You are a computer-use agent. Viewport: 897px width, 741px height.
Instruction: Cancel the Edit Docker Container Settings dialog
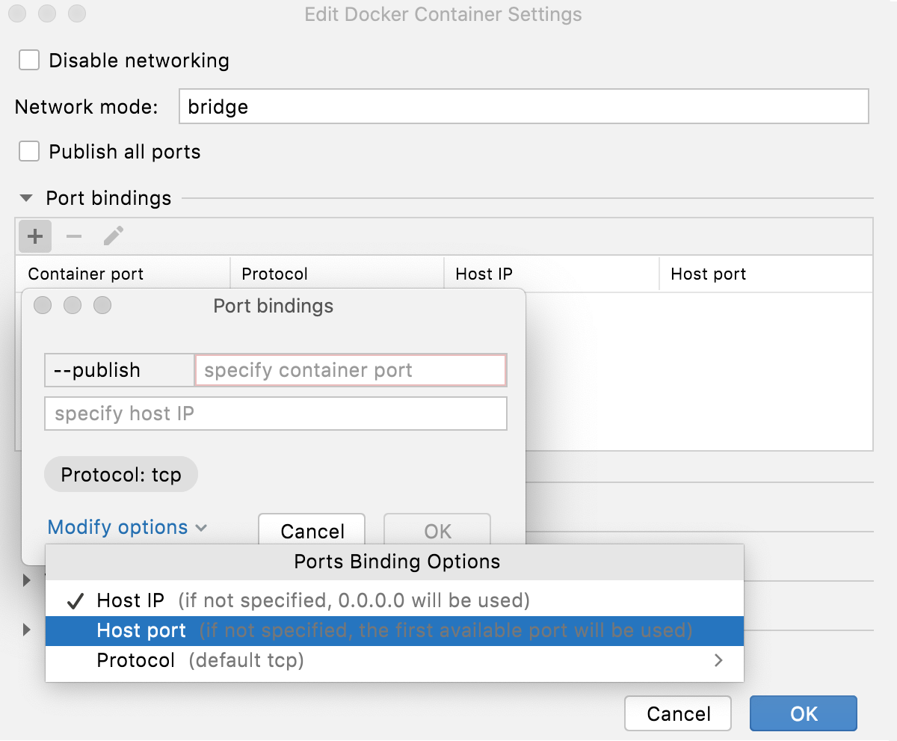[x=677, y=713]
